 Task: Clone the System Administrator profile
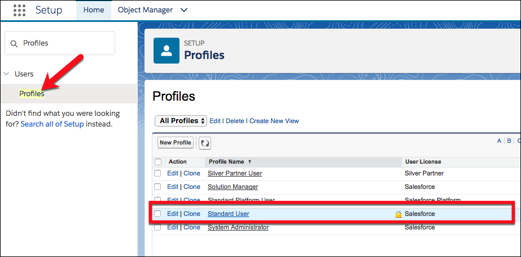tap(192, 228)
